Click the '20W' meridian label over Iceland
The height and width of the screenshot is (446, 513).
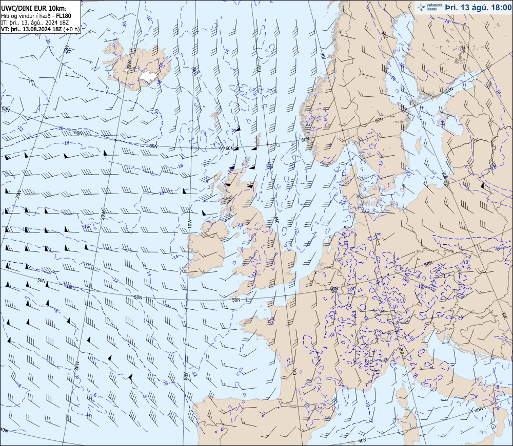[x=129, y=65]
